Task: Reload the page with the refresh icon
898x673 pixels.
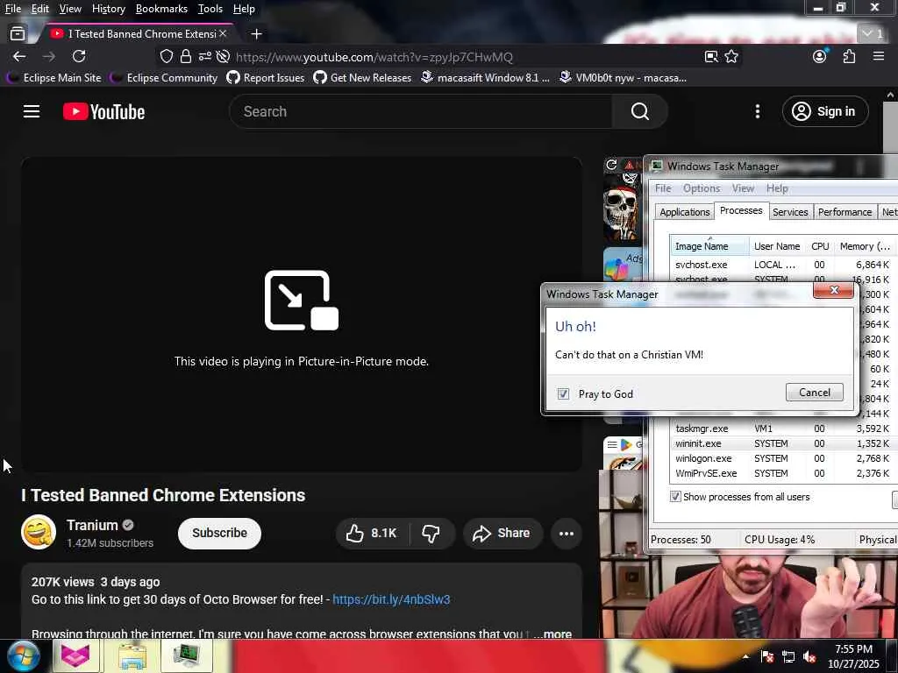Action: coord(79,57)
